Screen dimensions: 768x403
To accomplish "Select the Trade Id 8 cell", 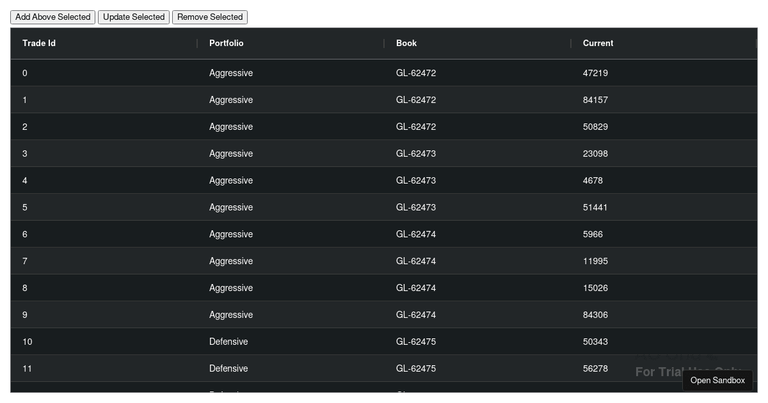I will [104, 288].
